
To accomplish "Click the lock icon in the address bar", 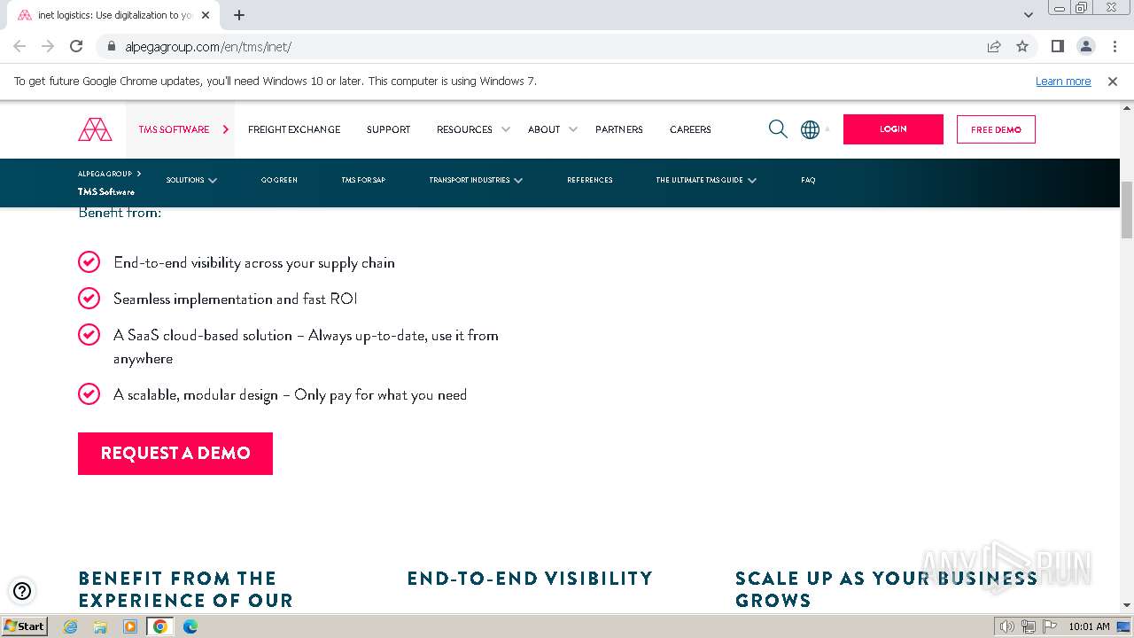I will coord(112,46).
